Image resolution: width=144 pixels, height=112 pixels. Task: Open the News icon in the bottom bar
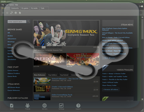click(x=12, y=106)
